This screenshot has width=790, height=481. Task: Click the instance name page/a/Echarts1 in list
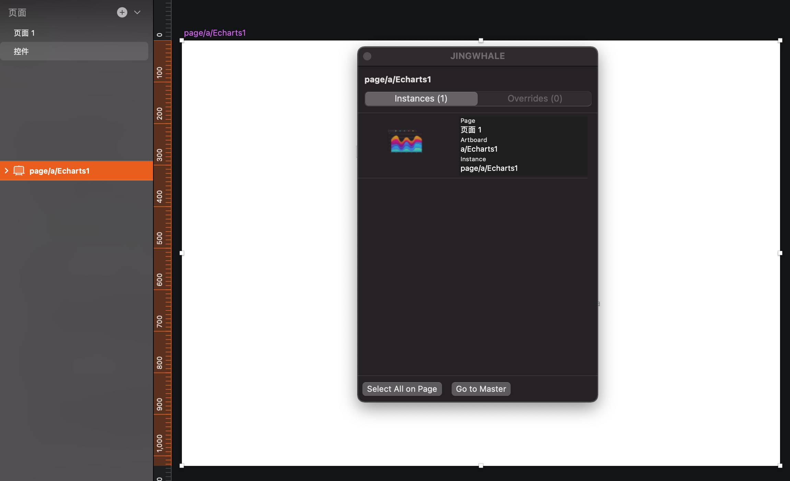tap(489, 168)
